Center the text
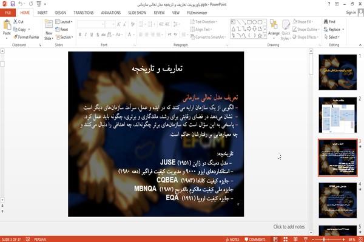Image resolution: width=364 pixels, height=242 pixels. pyautogui.click(x=147, y=35)
